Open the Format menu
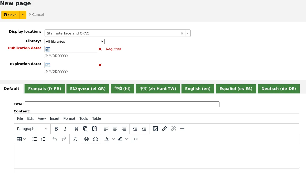 (69, 118)
